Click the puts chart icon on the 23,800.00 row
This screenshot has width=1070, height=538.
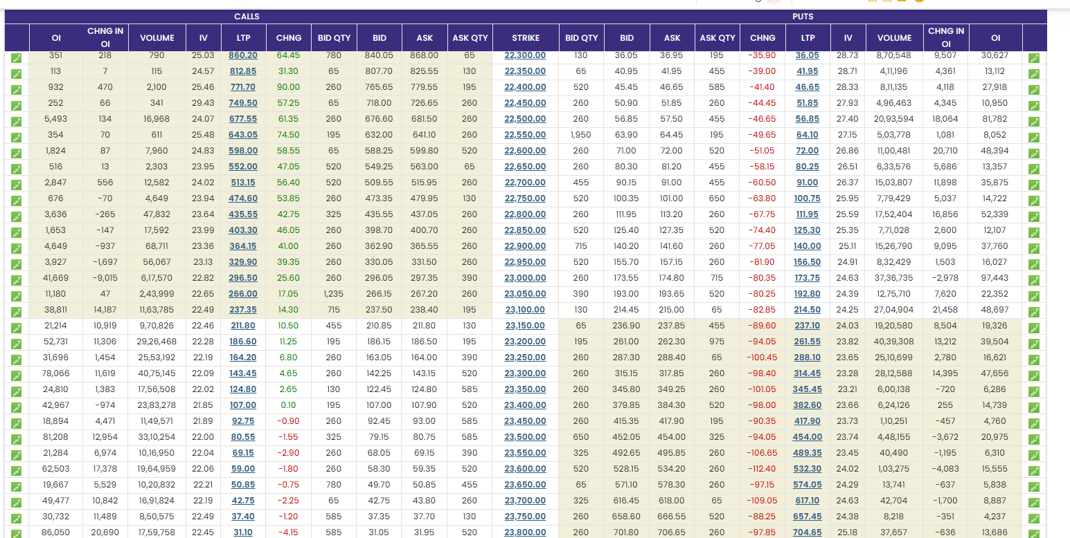[x=1034, y=534]
